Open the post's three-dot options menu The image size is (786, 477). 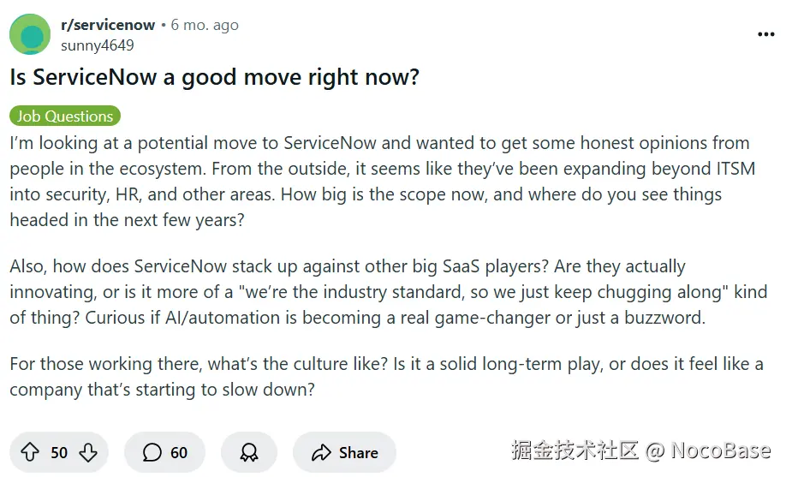[x=765, y=34]
